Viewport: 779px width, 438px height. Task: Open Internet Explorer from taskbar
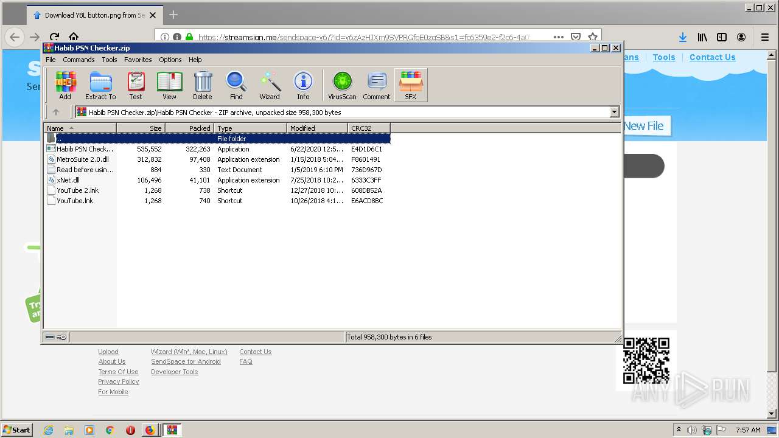tap(49, 430)
